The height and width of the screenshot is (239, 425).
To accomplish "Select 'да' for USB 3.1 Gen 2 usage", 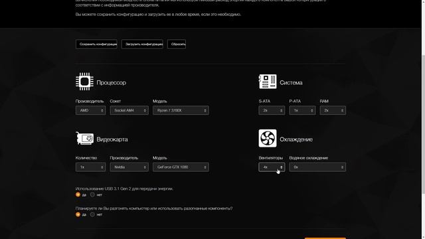I will tap(78, 195).
